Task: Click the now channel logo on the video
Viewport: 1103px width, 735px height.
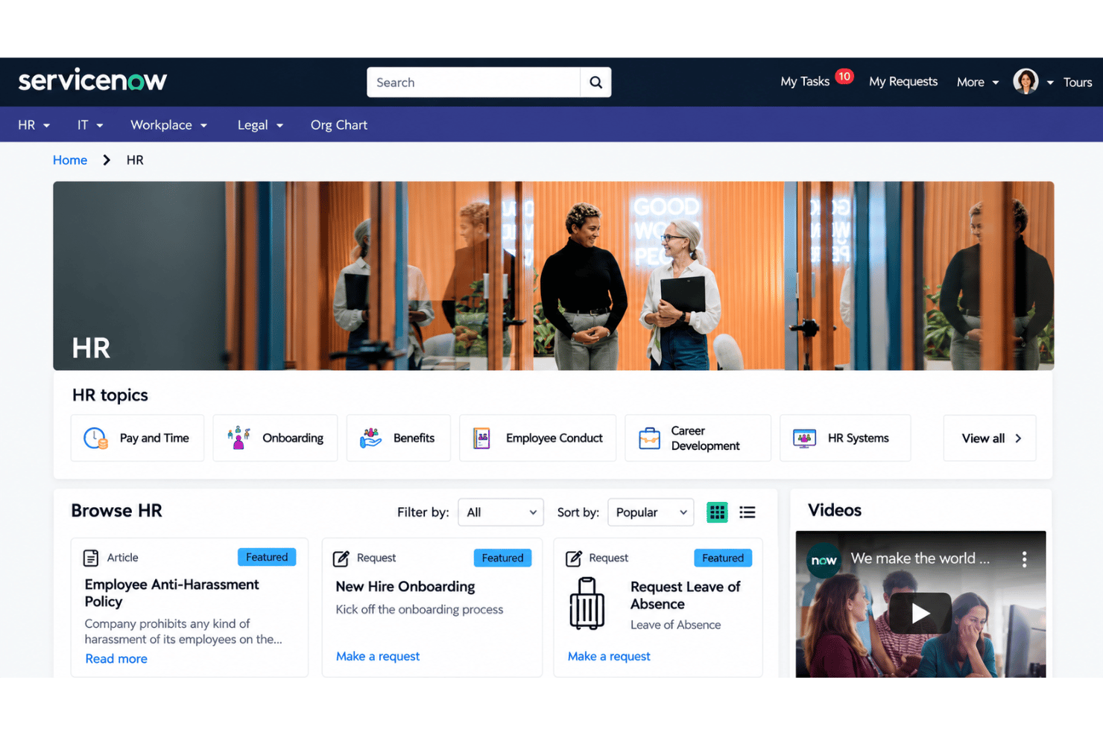Action: [x=824, y=560]
